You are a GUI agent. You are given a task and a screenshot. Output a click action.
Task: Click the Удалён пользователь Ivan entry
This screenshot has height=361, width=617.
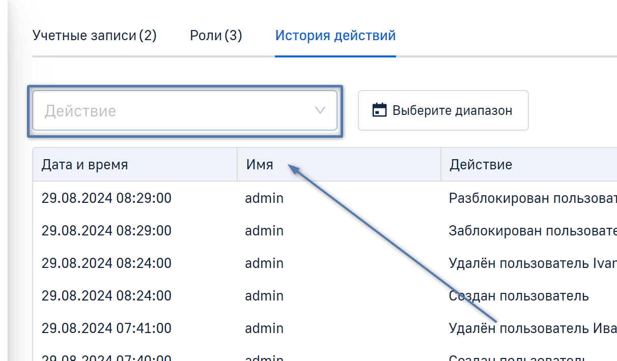tap(532, 263)
